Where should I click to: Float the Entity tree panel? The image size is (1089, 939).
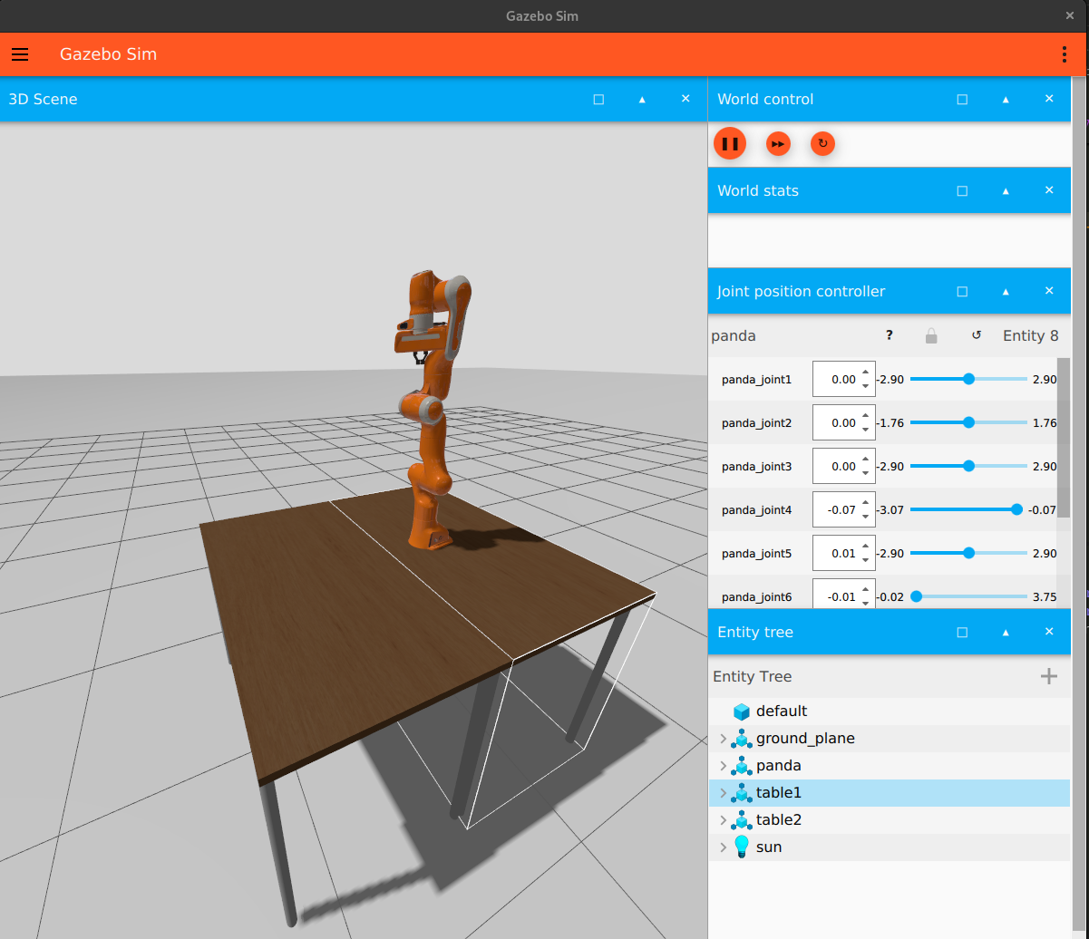click(962, 632)
